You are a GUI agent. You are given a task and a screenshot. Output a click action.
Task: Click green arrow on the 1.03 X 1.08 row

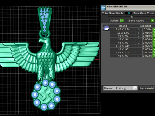pos(154,53)
